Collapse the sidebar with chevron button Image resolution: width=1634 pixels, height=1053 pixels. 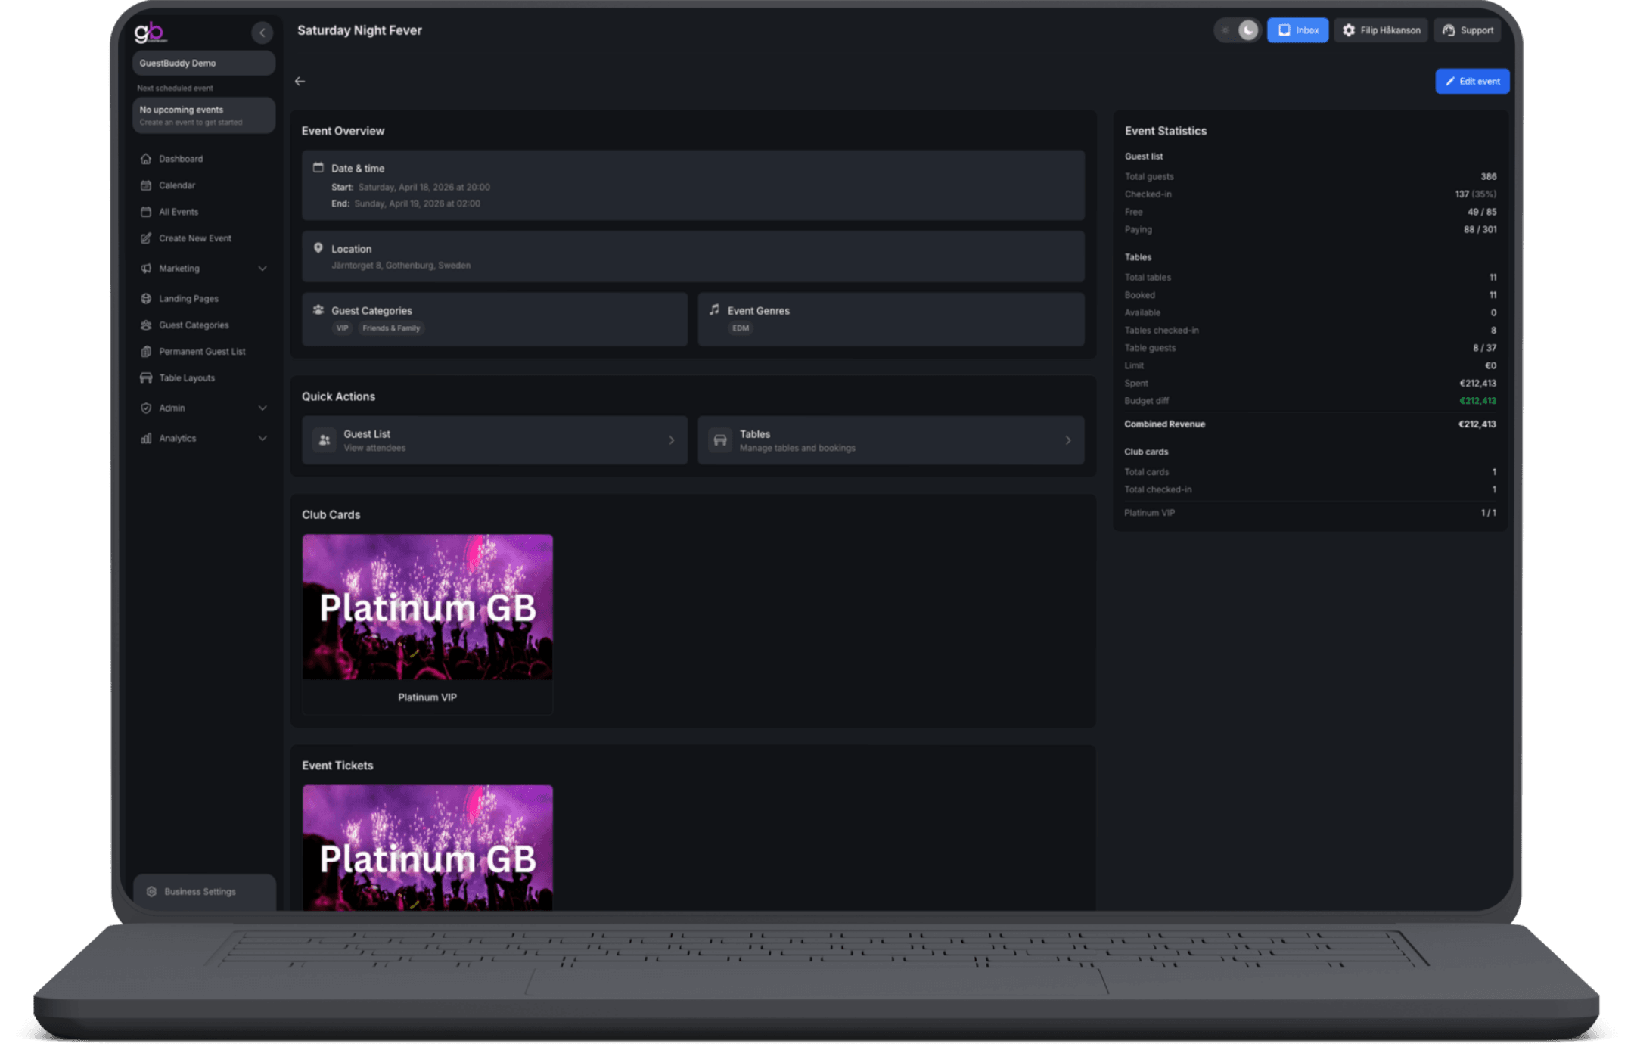click(262, 33)
